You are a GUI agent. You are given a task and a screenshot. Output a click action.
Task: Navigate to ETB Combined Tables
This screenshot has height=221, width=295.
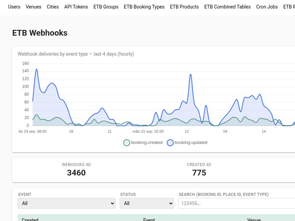[x=227, y=7]
